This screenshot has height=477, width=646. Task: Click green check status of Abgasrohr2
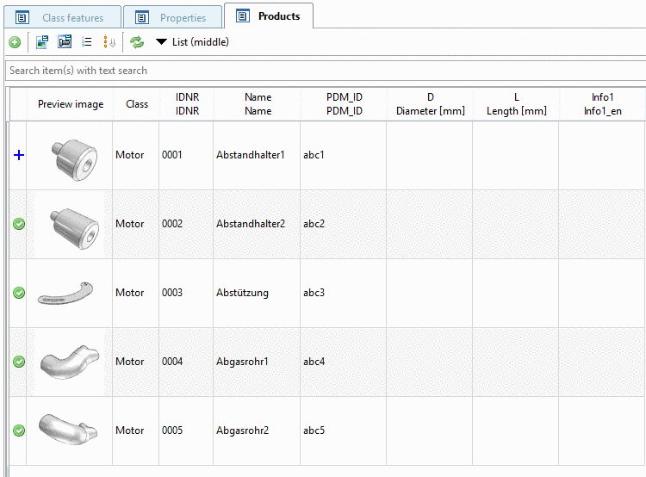[19, 430]
